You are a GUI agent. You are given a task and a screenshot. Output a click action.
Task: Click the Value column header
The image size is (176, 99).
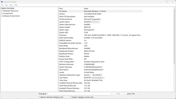113,8
